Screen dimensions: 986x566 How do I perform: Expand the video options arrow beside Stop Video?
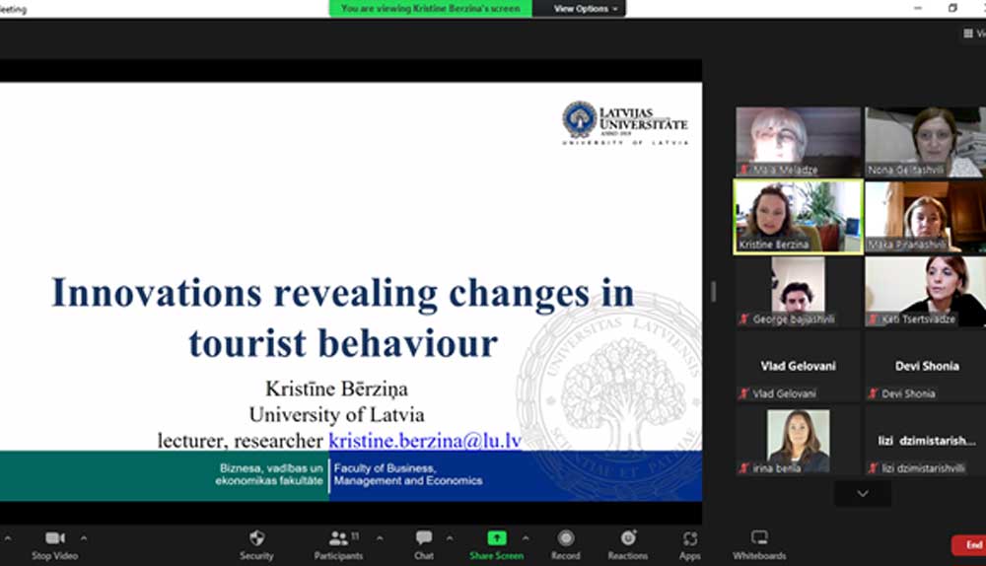coord(84,538)
